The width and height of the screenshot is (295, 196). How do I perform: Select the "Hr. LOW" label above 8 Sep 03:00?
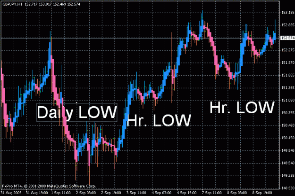tap(242, 108)
